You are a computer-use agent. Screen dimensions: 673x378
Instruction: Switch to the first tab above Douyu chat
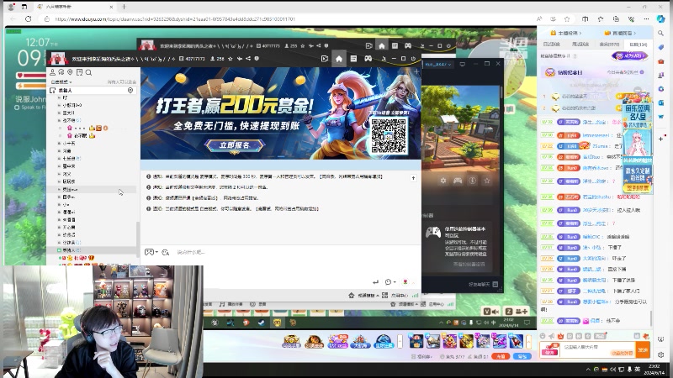(x=552, y=45)
